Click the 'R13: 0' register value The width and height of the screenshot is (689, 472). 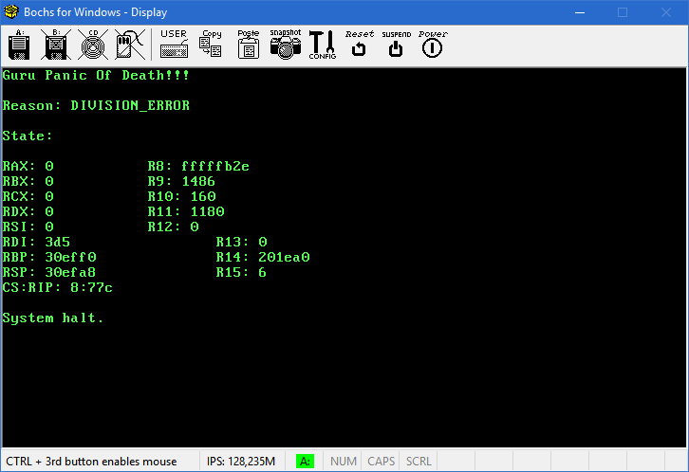241,242
